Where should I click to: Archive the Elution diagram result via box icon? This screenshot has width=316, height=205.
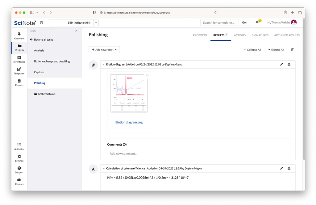289,65
